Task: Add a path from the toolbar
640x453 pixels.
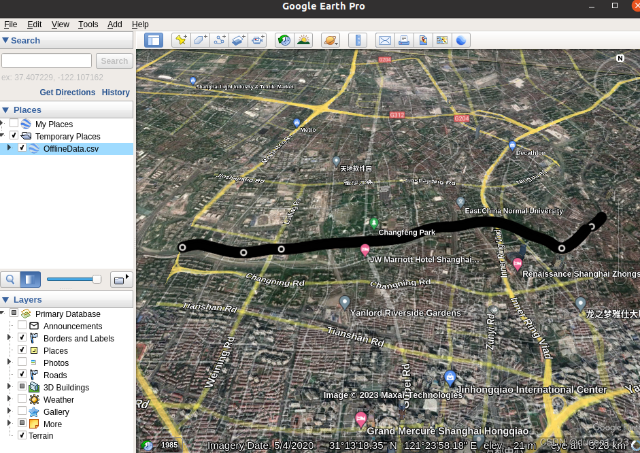Action: 219,40
